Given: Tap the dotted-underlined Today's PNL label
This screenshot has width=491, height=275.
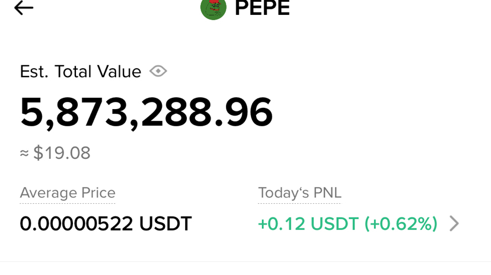Looking at the screenshot, I should pyautogui.click(x=299, y=193).
